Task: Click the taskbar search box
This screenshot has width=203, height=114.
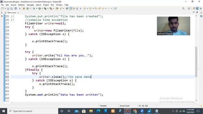Action: (33, 111)
